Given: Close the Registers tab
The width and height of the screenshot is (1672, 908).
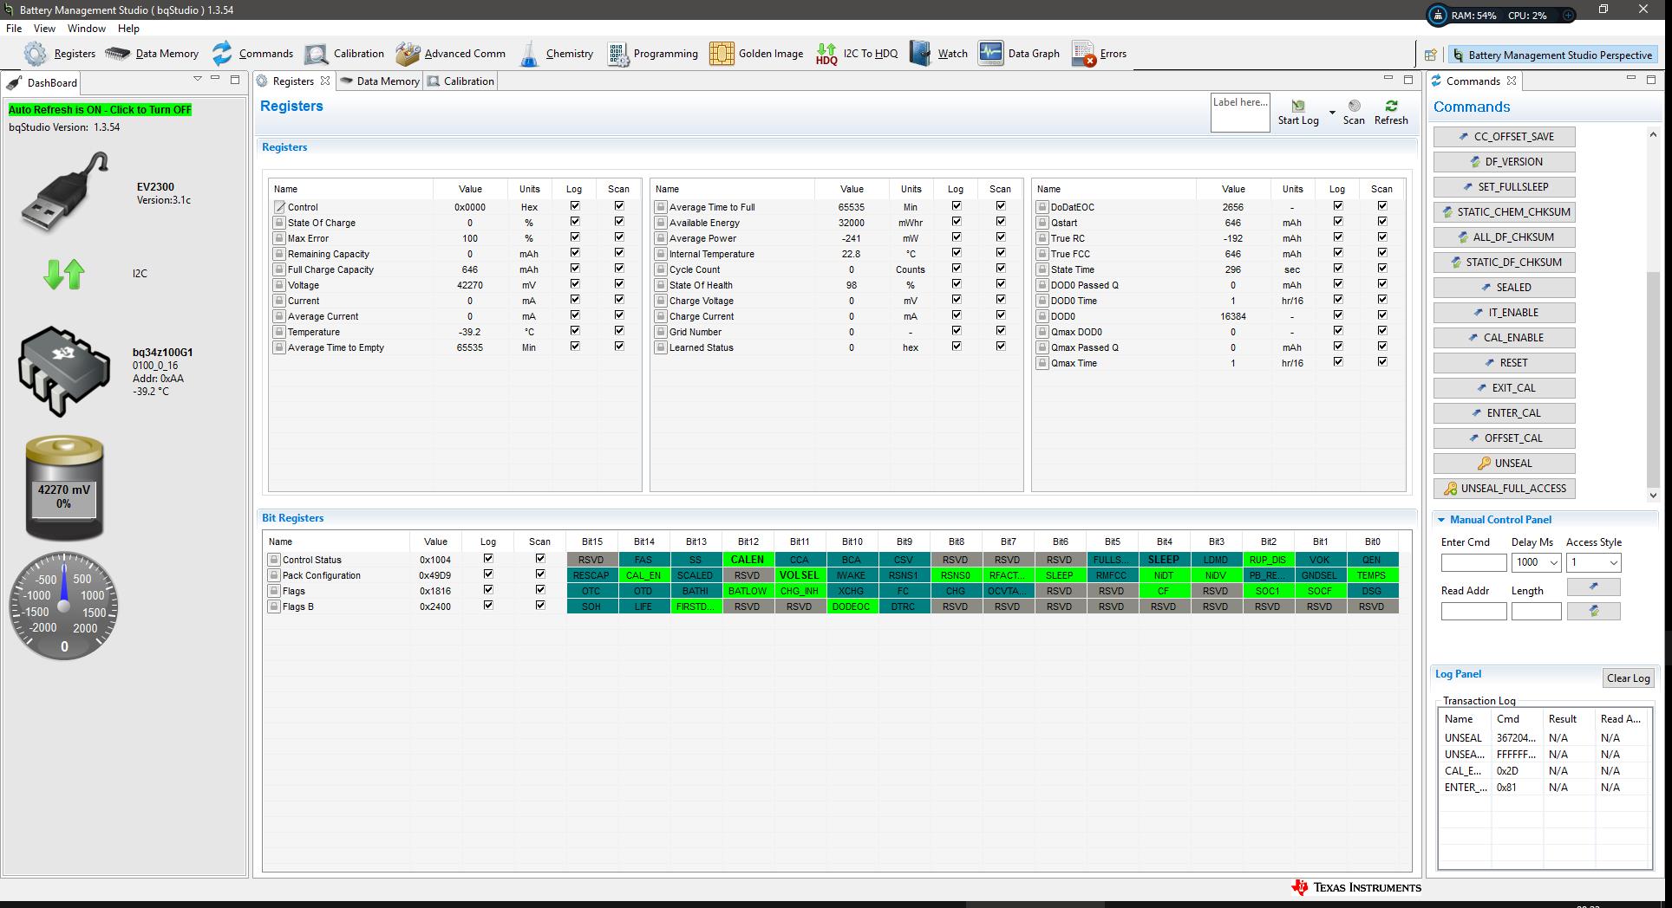Looking at the screenshot, I should click(x=325, y=81).
